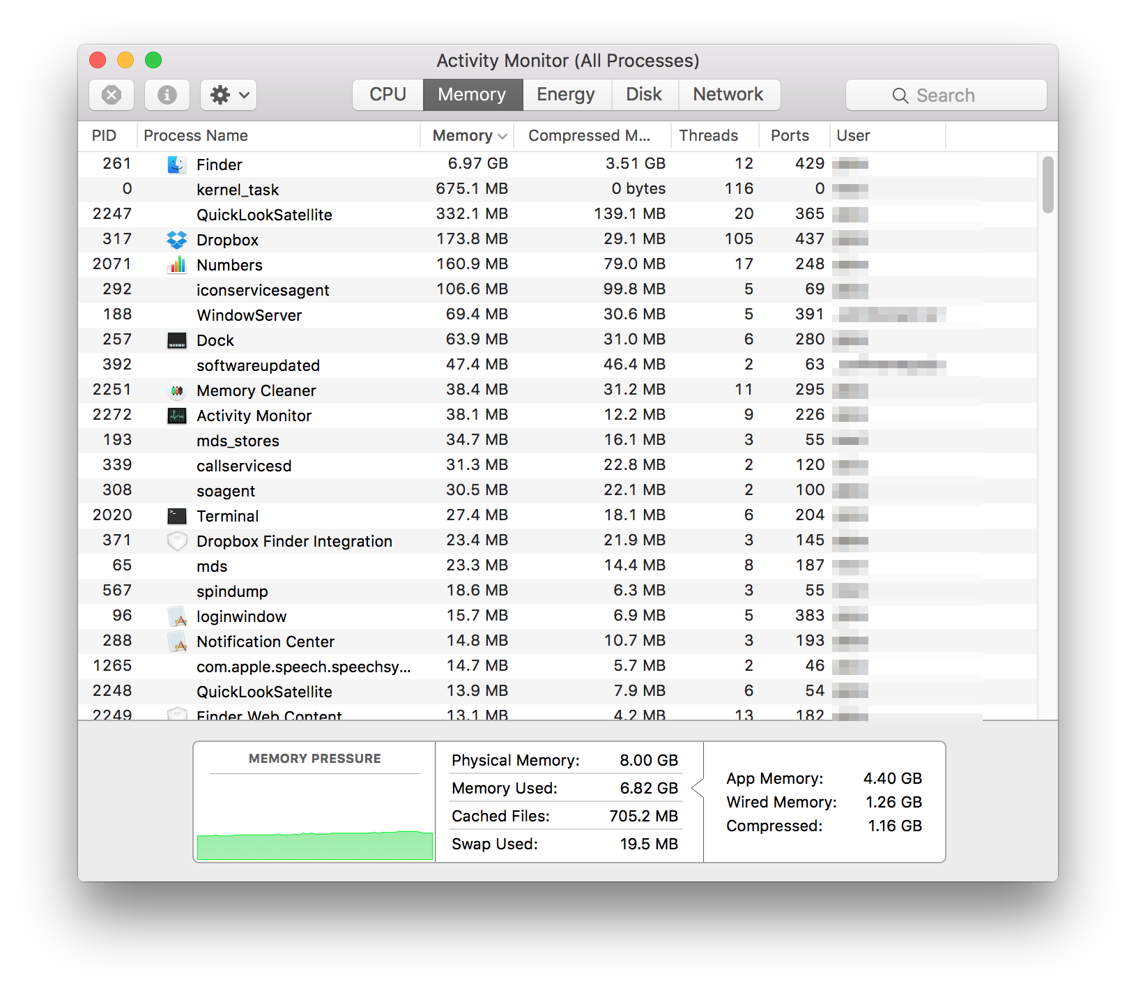Image resolution: width=1136 pixels, height=993 pixels.
Task: Click the Activity Monitor process icon
Action: point(177,416)
